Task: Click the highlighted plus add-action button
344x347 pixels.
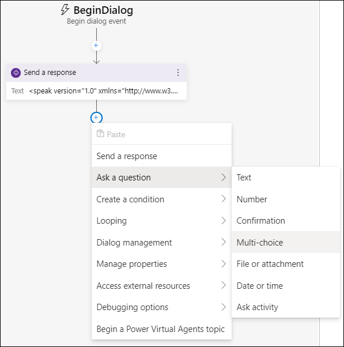Action: (96, 118)
